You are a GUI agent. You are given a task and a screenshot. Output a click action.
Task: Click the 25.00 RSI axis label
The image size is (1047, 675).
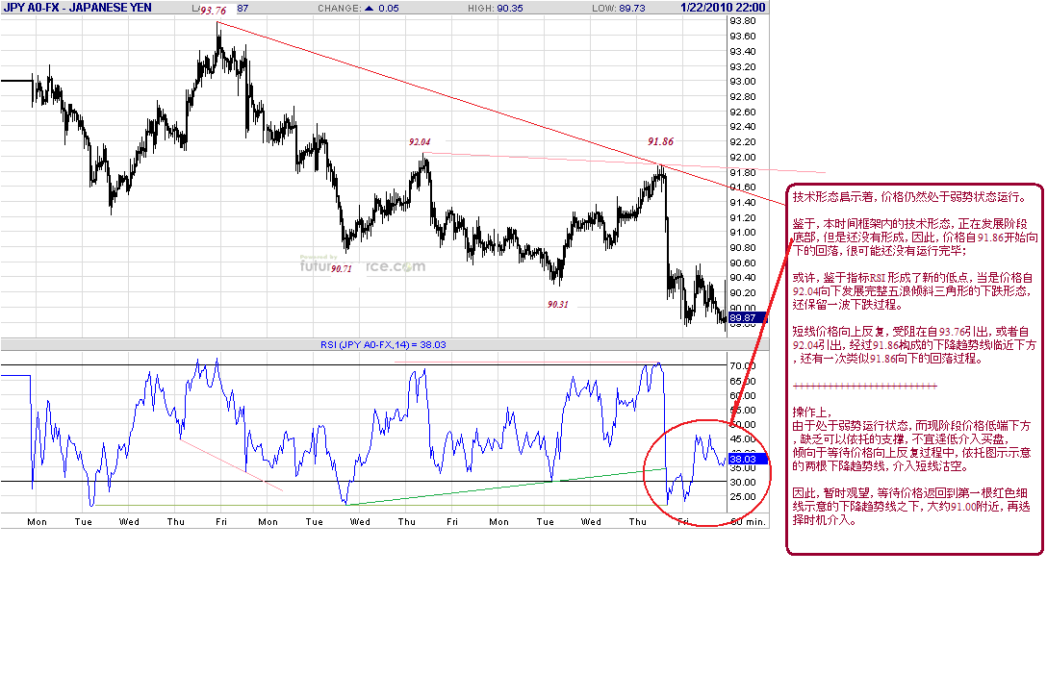(743, 496)
